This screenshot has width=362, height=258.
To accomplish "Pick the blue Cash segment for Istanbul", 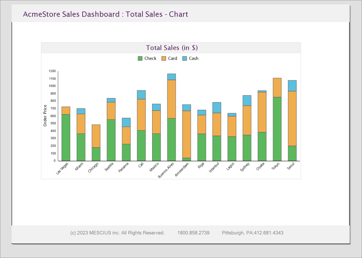I will [217, 108].
